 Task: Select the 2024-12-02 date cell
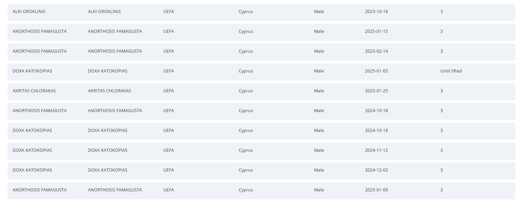376,170
